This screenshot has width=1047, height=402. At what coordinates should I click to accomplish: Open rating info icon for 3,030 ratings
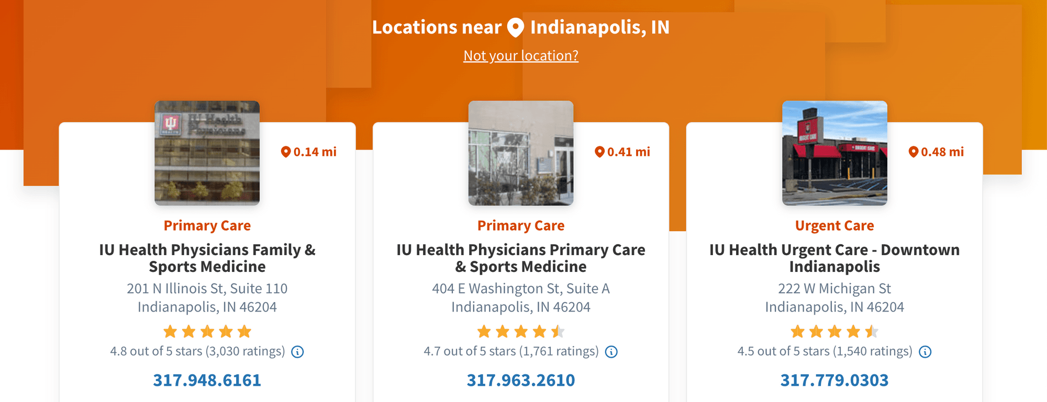[x=297, y=352]
